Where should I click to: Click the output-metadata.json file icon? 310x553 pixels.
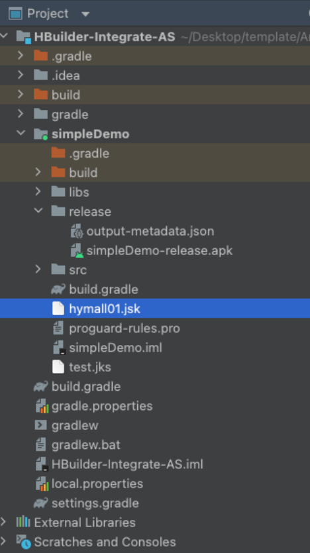tap(77, 231)
